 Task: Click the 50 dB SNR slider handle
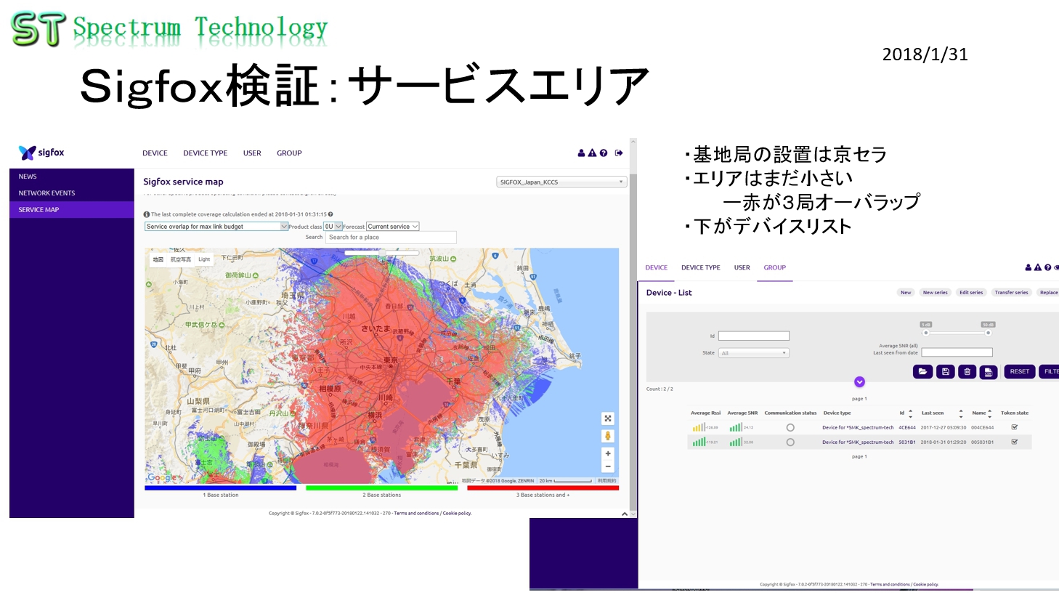click(988, 333)
